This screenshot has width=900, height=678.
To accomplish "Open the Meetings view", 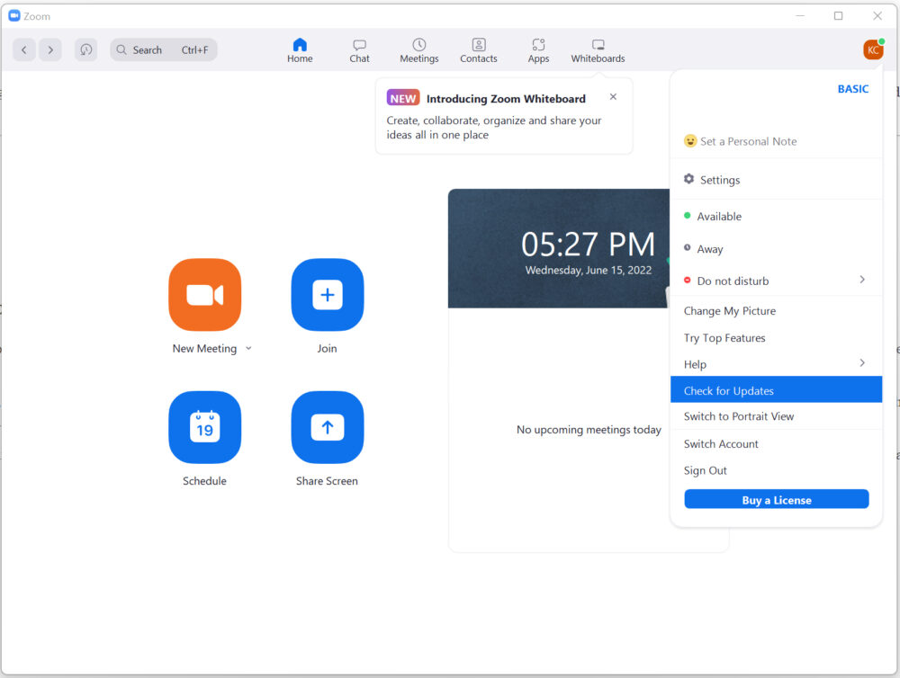I will [418, 49].
